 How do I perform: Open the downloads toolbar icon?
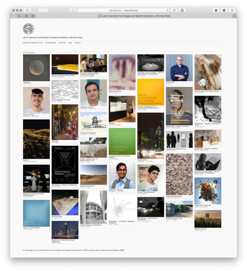[x=216, y=10]
